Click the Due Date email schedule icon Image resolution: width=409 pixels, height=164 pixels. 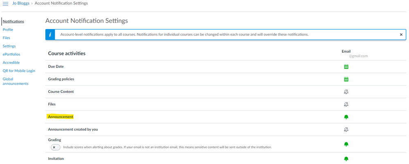tap(346, 67)
